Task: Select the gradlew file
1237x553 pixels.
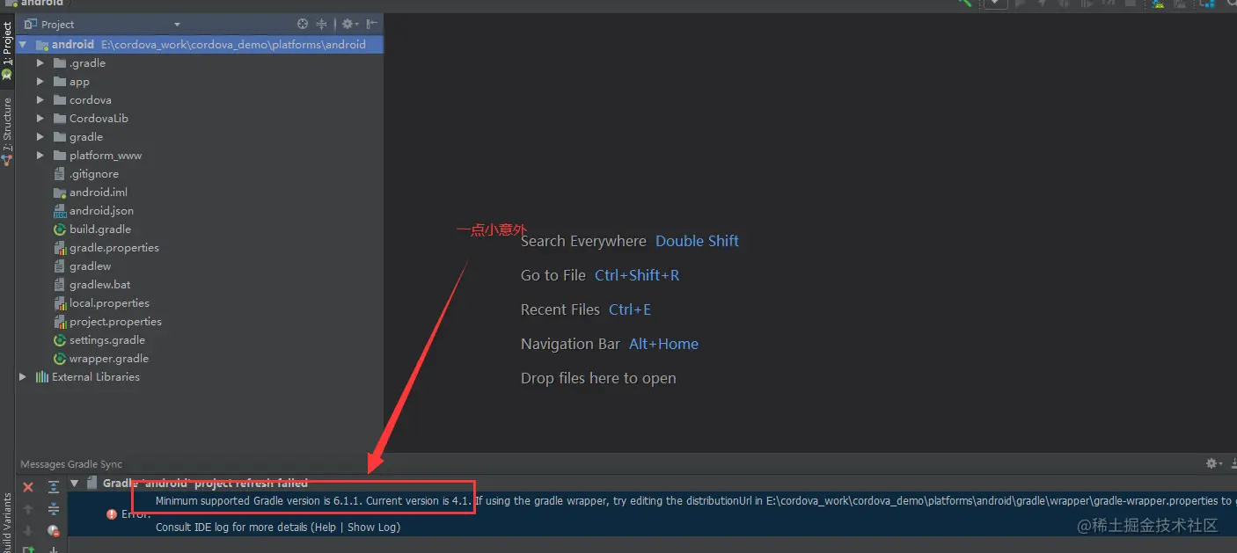Action: tap(90, 266)
